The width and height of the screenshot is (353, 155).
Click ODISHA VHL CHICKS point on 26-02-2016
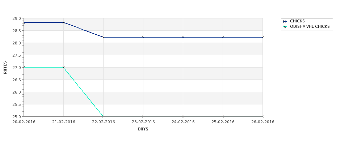(x=262, y=116)
